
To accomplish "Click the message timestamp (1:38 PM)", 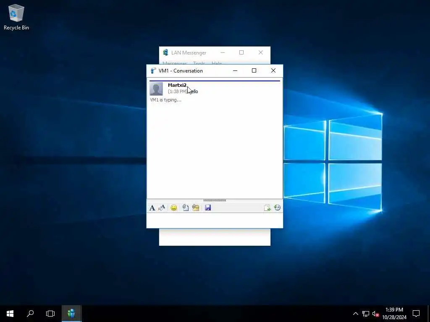I will [x=178, y=91].
